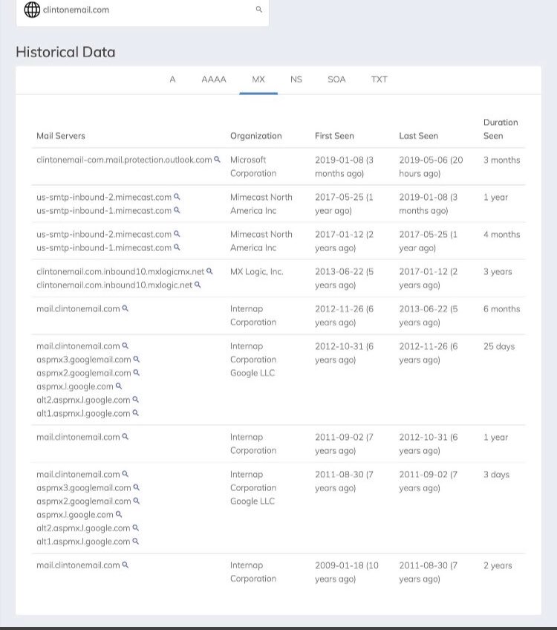
Task: Click the MX Logic, Inc. organization cell
Action: coord(257,272)
